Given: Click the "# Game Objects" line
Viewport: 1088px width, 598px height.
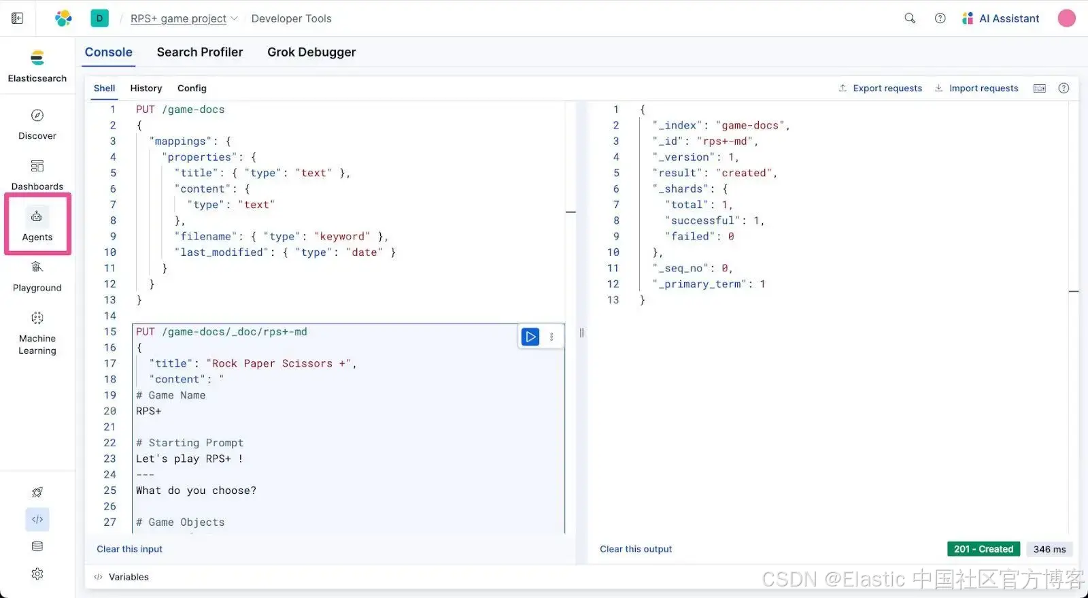Looking at the screenshot, I should (x=180, y=522).
